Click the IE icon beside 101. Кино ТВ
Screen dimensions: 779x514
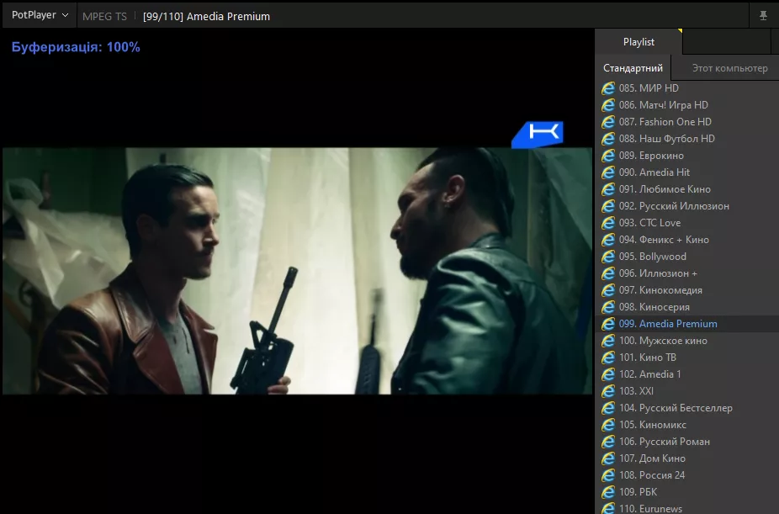pos(608,358)
